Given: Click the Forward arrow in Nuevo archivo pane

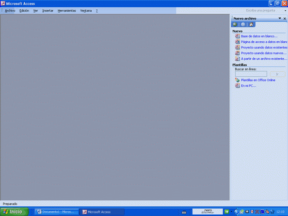Looking at the screenshot, I should coord(243,24).
